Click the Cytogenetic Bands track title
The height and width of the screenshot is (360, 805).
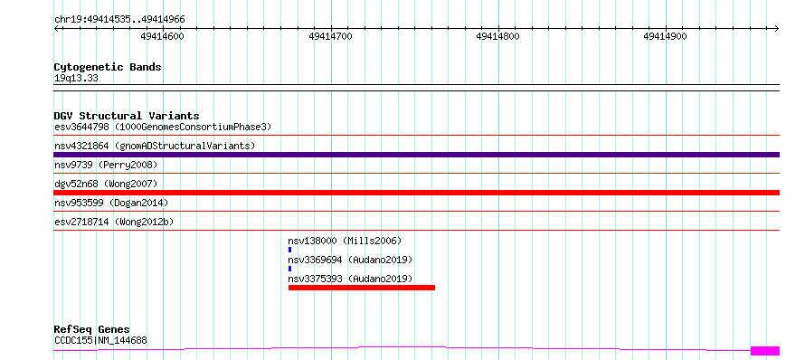point(108,67)
